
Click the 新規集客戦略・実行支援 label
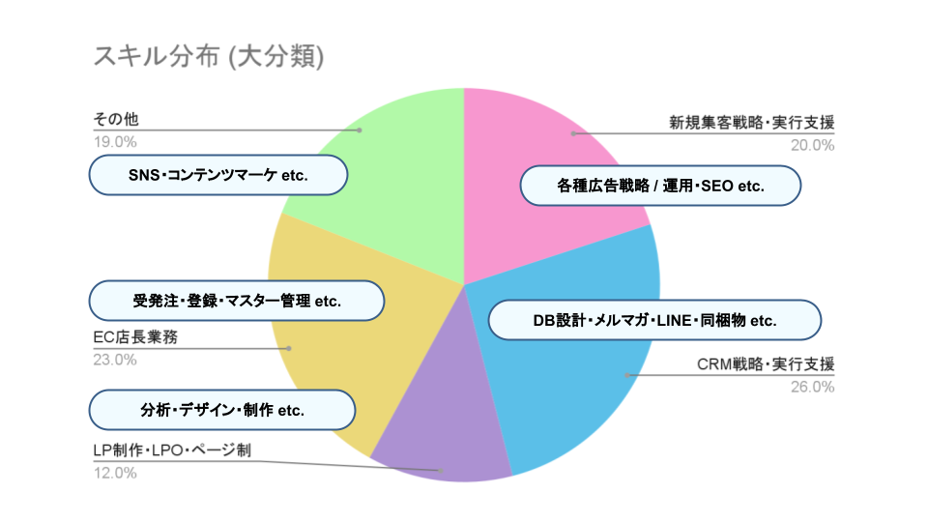pos(751,123)
